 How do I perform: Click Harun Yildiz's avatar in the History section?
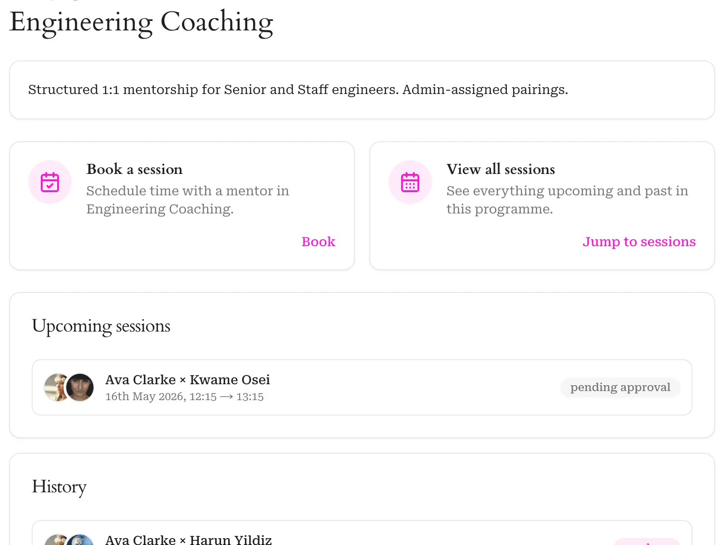tap(80, 540)
